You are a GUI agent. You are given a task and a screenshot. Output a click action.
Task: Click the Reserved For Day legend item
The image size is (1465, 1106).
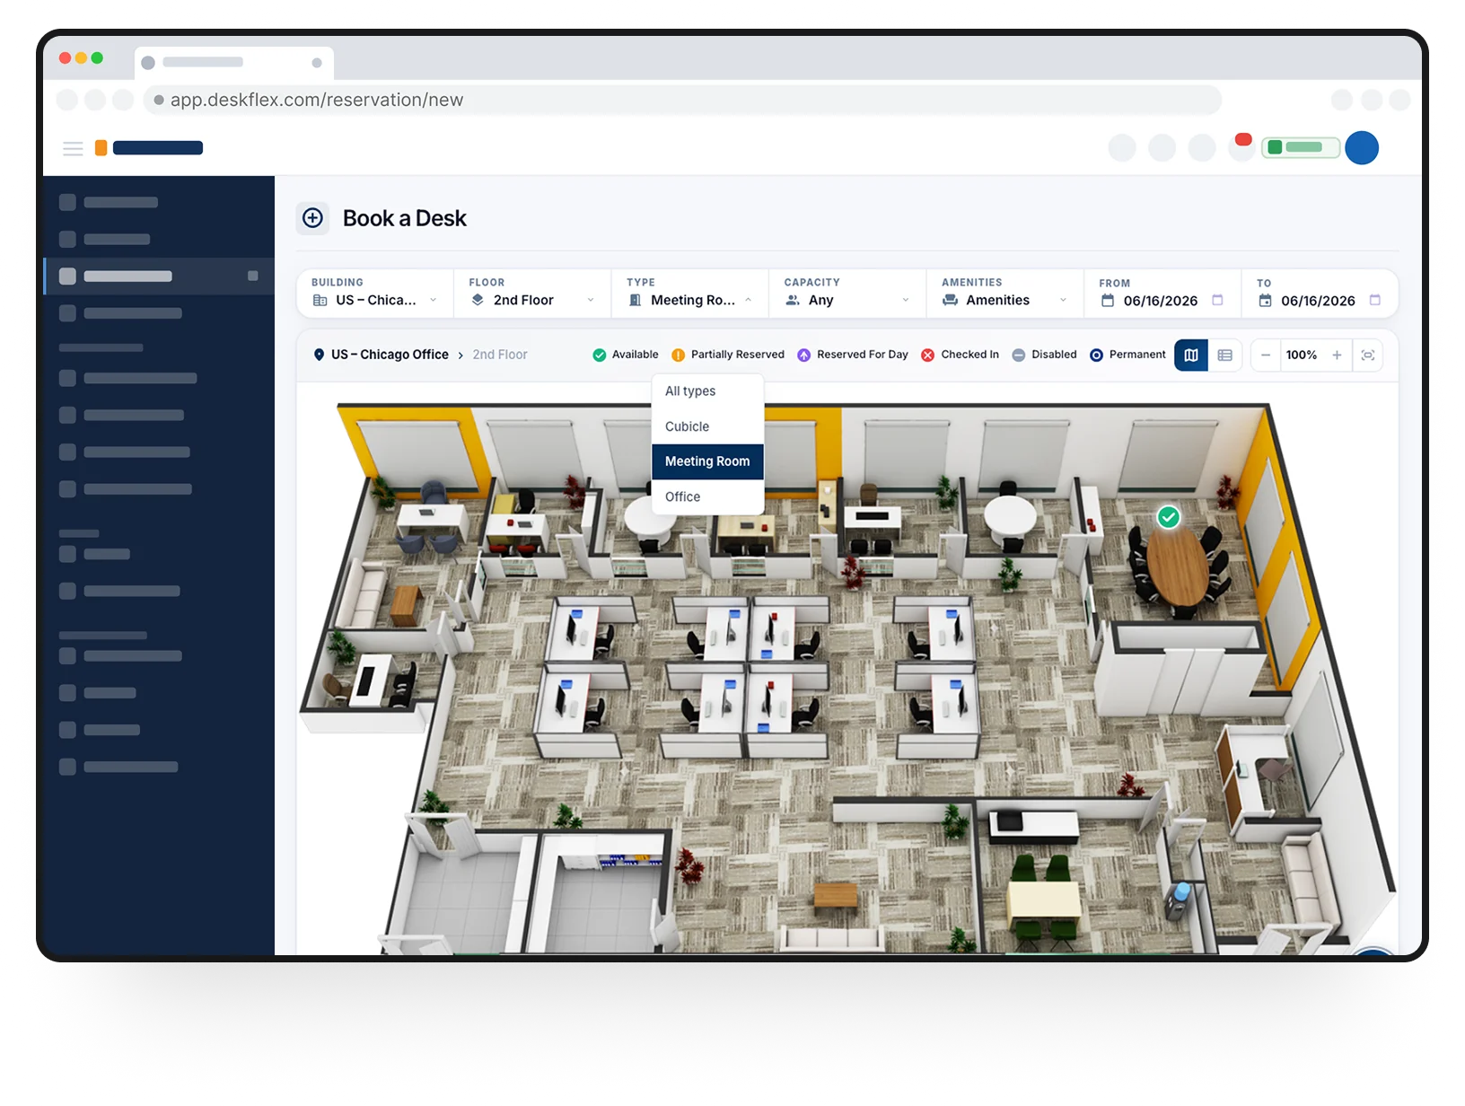[x=853, y=355]
